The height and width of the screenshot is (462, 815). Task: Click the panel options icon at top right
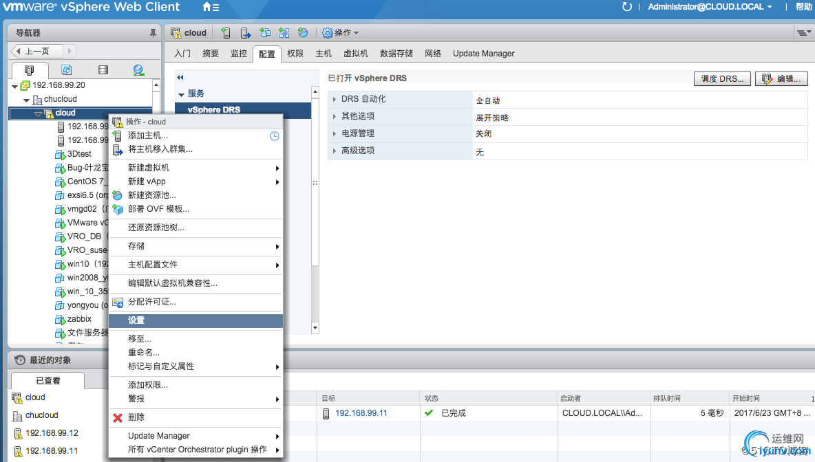tap(803, 33)
